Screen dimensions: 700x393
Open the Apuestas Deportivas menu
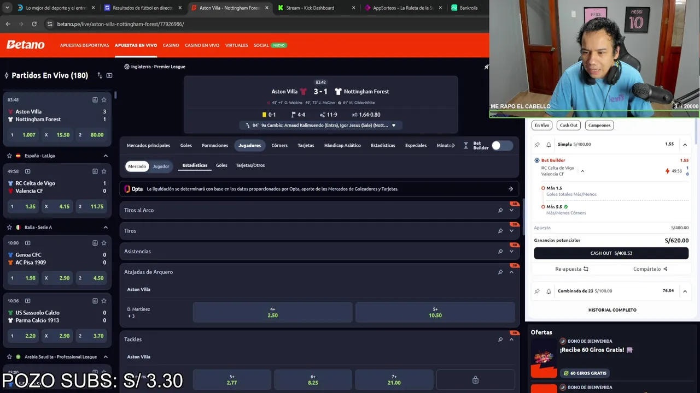tap(84, 45)
